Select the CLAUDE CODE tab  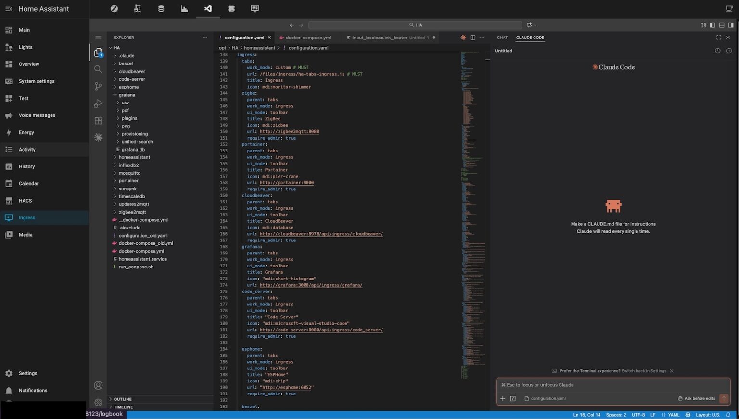[x=530, y=38]
